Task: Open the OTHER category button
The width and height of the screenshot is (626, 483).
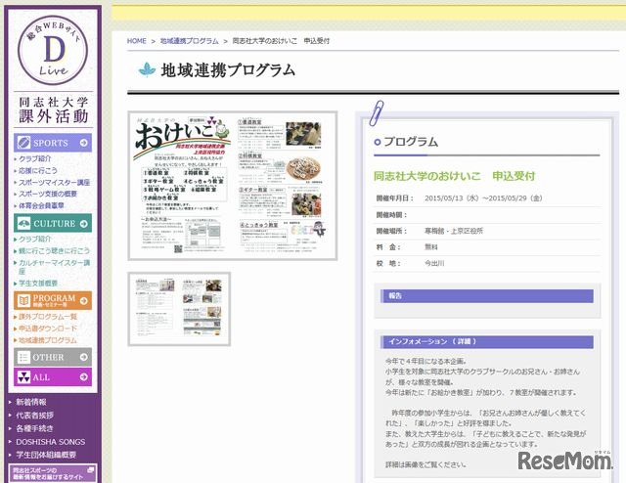Action: [x=53, y=357]
